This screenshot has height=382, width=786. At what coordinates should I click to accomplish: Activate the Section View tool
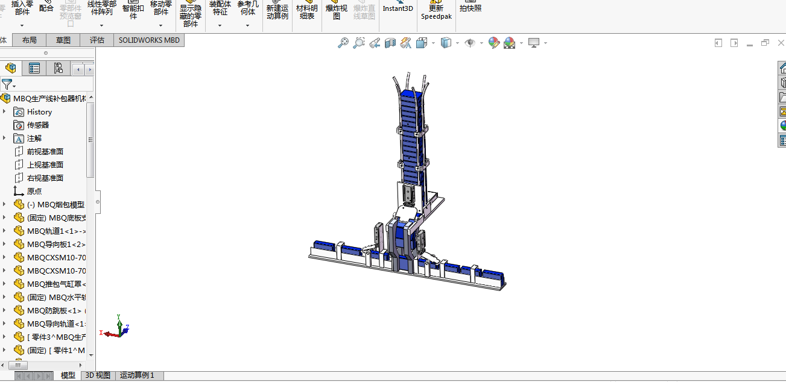tap(390, 43)
